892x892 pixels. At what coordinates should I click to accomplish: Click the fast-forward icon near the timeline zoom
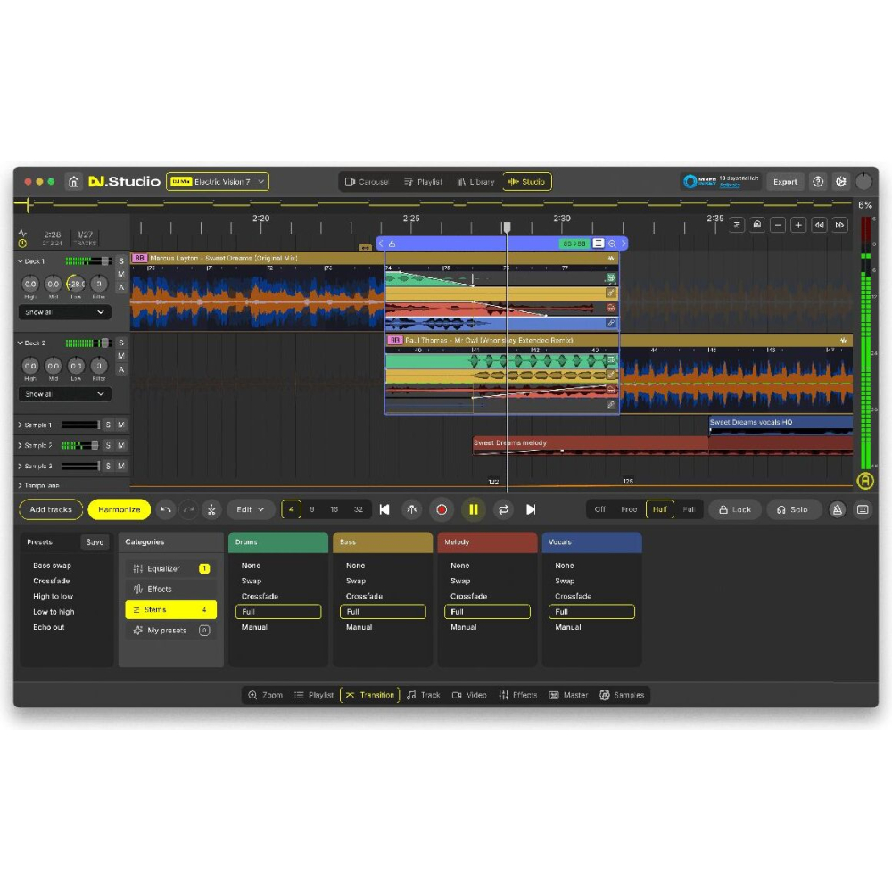pyautogui.click(x=839, y=225)
